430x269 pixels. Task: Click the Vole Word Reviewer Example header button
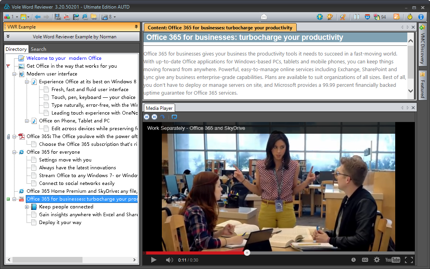tap(74, 37)
